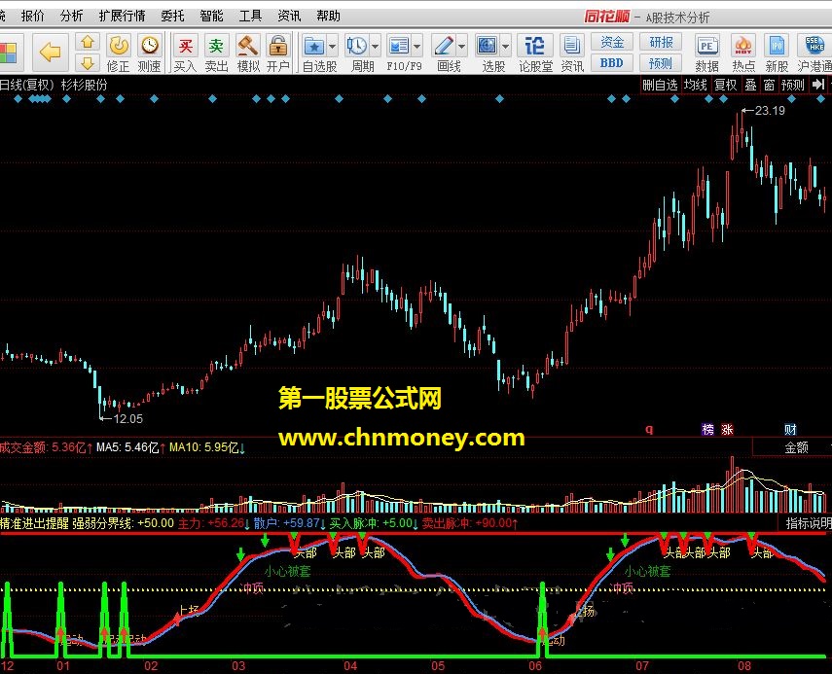Open the 模拟 gavel icon
Viewport: 832px width, 674px height.
coord(247,46)
